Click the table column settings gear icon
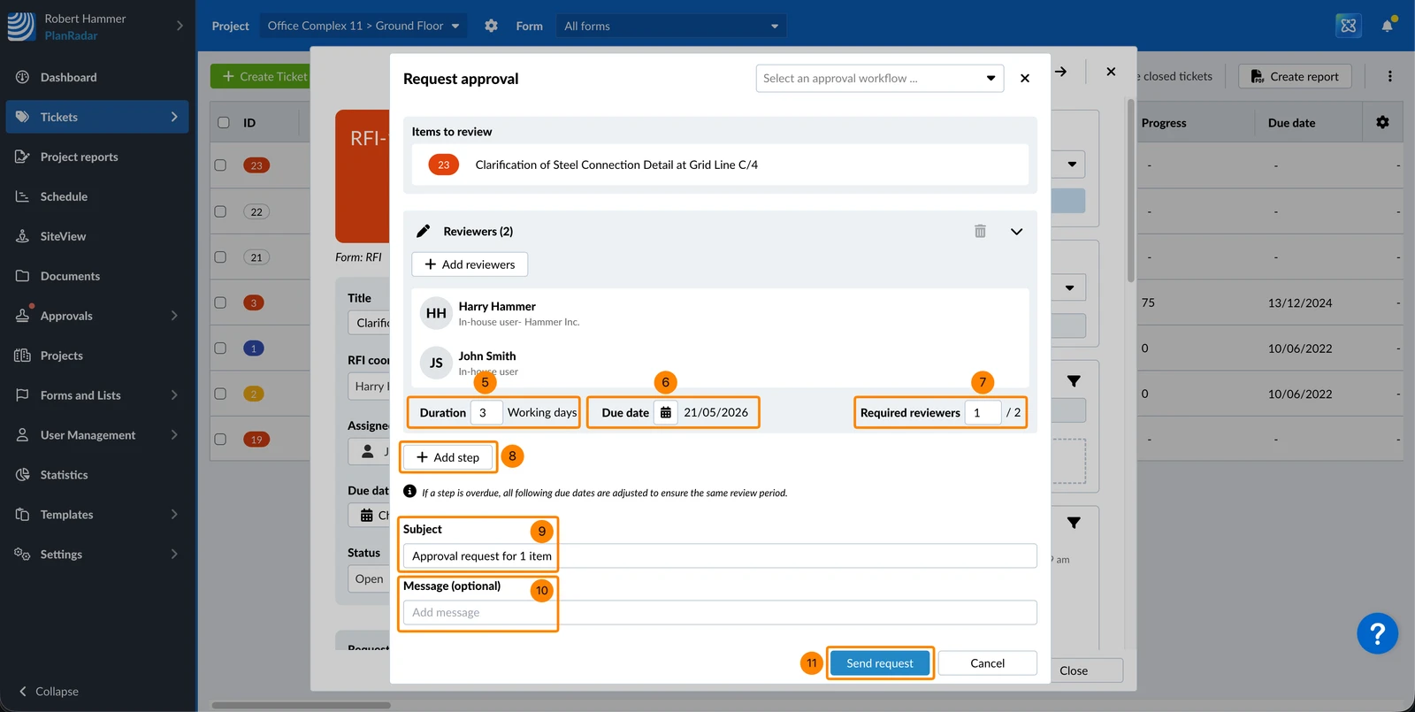This screenshot has height=712, width=1415. (x=1382, y=122)
